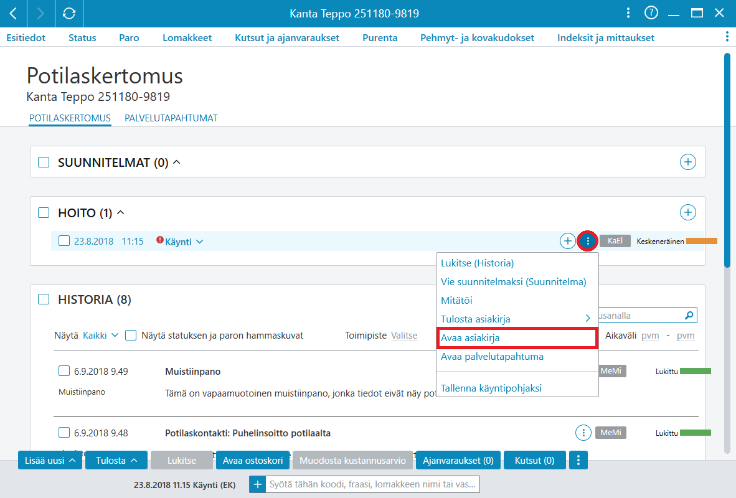Open the Lomakkeet tab
Viewport: 736px width, 498px height.
[x=187, y=37]
